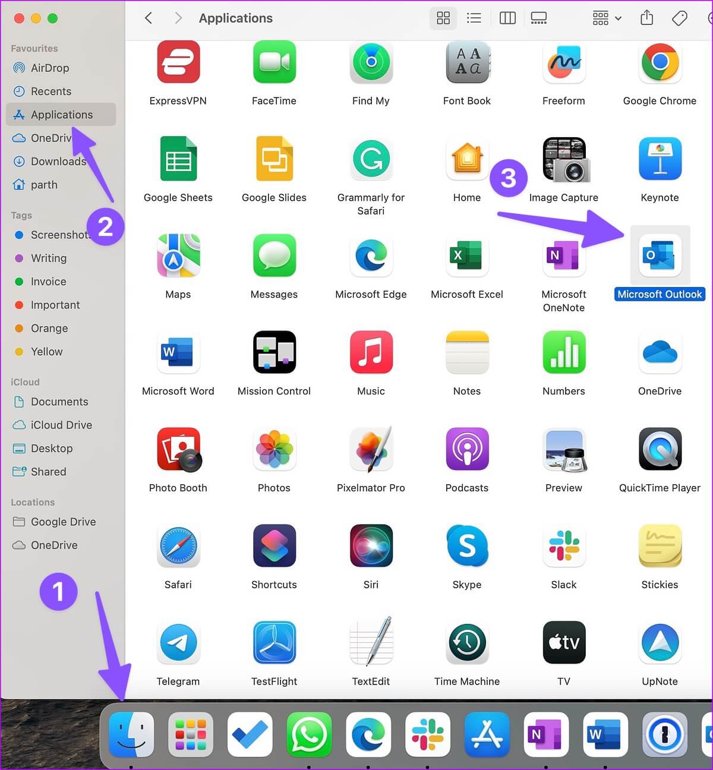Select Google Chrome in Applications
713x770 pixels.
[660, 62]
